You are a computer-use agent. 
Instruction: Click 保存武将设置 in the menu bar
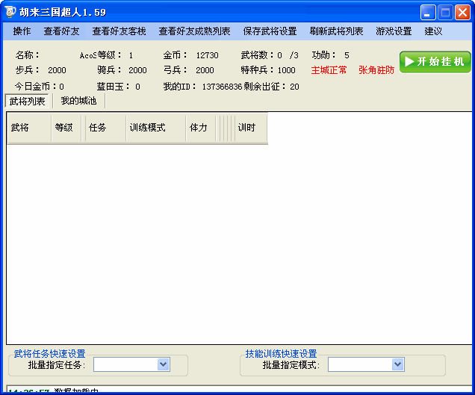tap(270, 31)
